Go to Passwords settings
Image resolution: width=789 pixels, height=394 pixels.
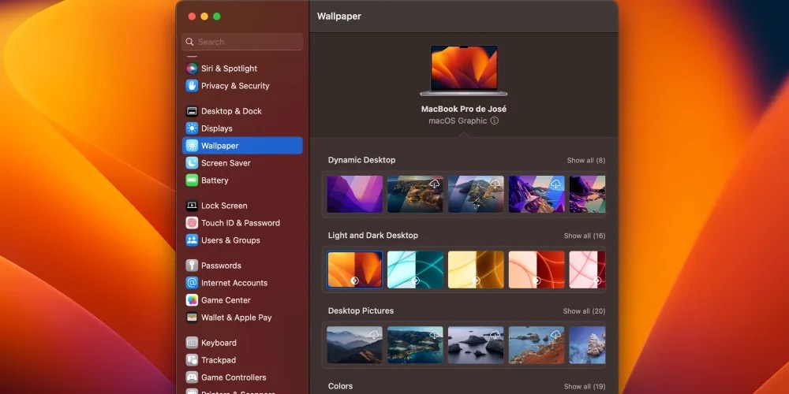tap(221, 266)
